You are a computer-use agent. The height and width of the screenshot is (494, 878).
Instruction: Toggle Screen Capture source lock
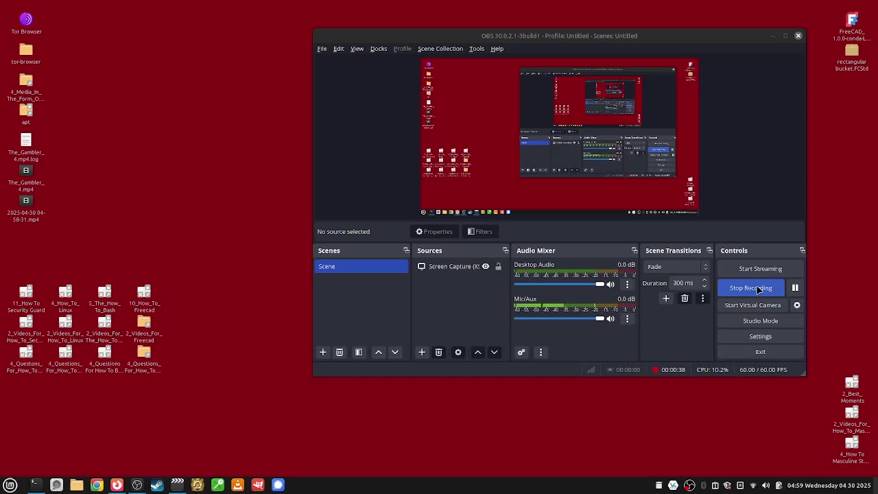499,266
